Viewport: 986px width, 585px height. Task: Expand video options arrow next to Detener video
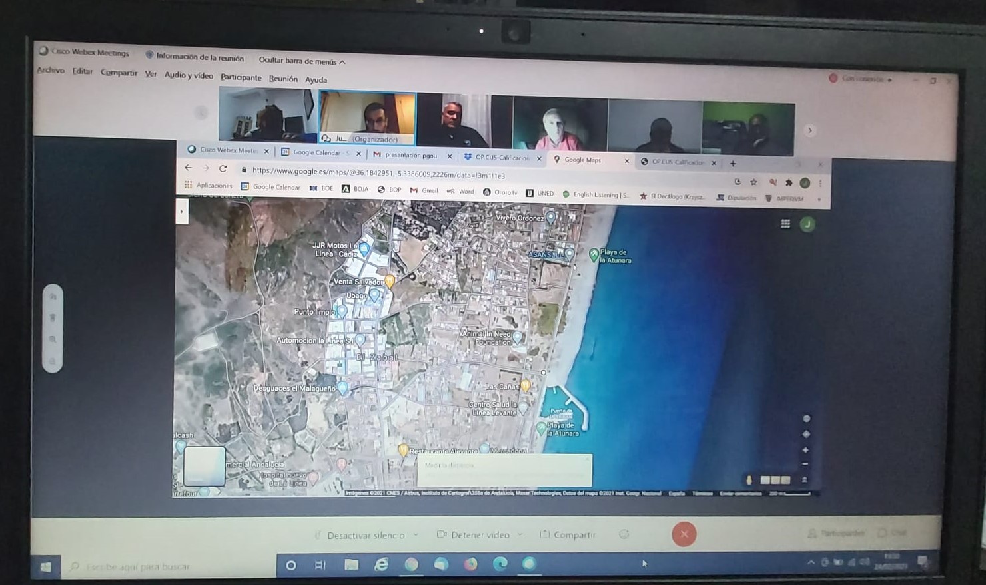point(520,534)
